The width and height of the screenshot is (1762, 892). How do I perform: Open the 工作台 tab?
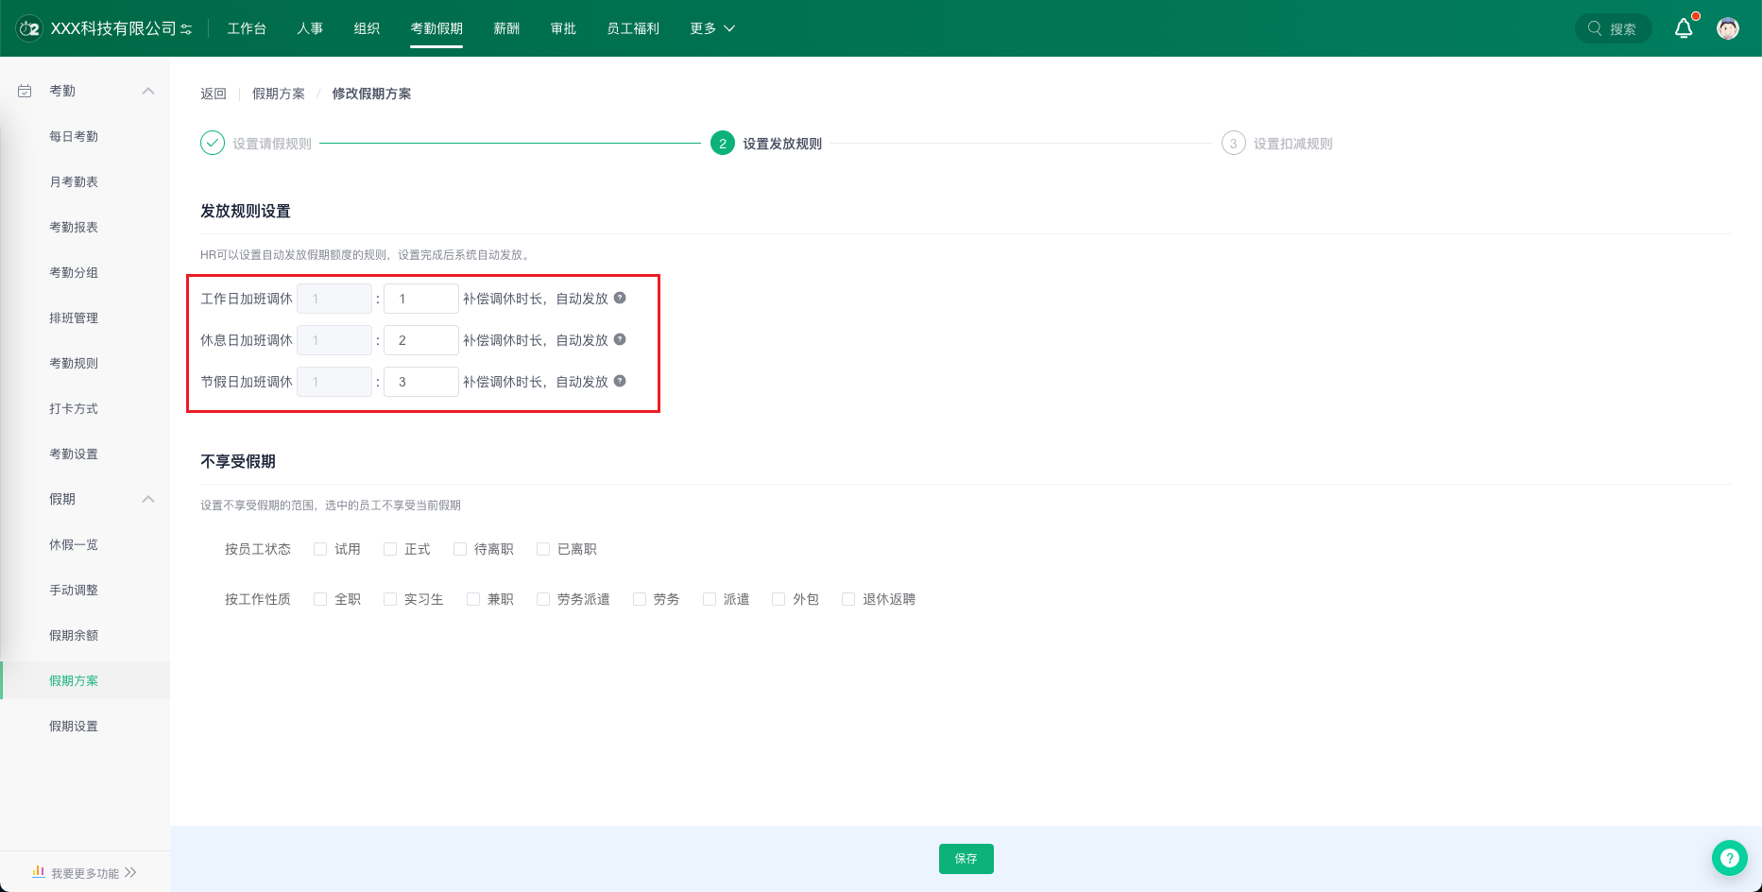click(x=247, y=28)
